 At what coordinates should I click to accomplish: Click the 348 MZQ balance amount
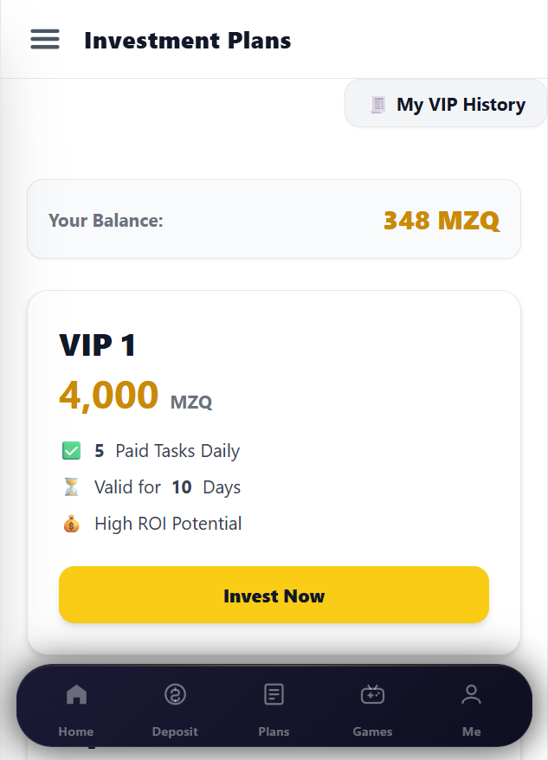pos(441,221)
